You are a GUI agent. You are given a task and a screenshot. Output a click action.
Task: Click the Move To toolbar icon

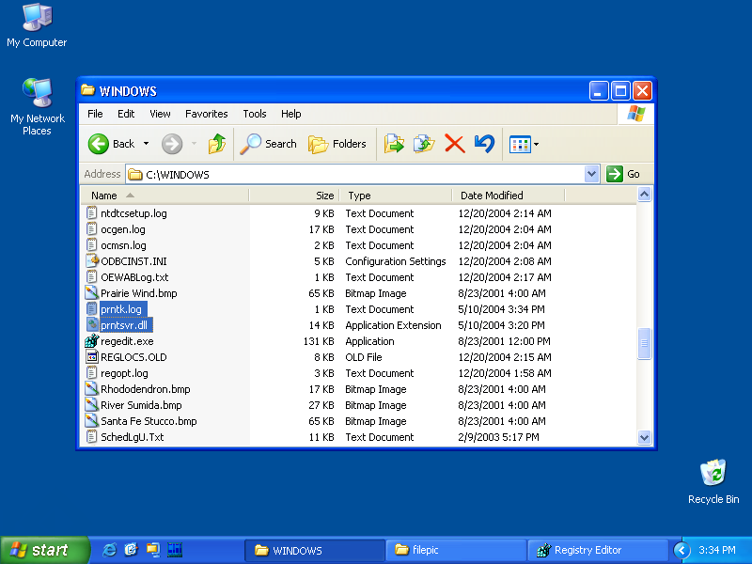[x=394, y=144]
